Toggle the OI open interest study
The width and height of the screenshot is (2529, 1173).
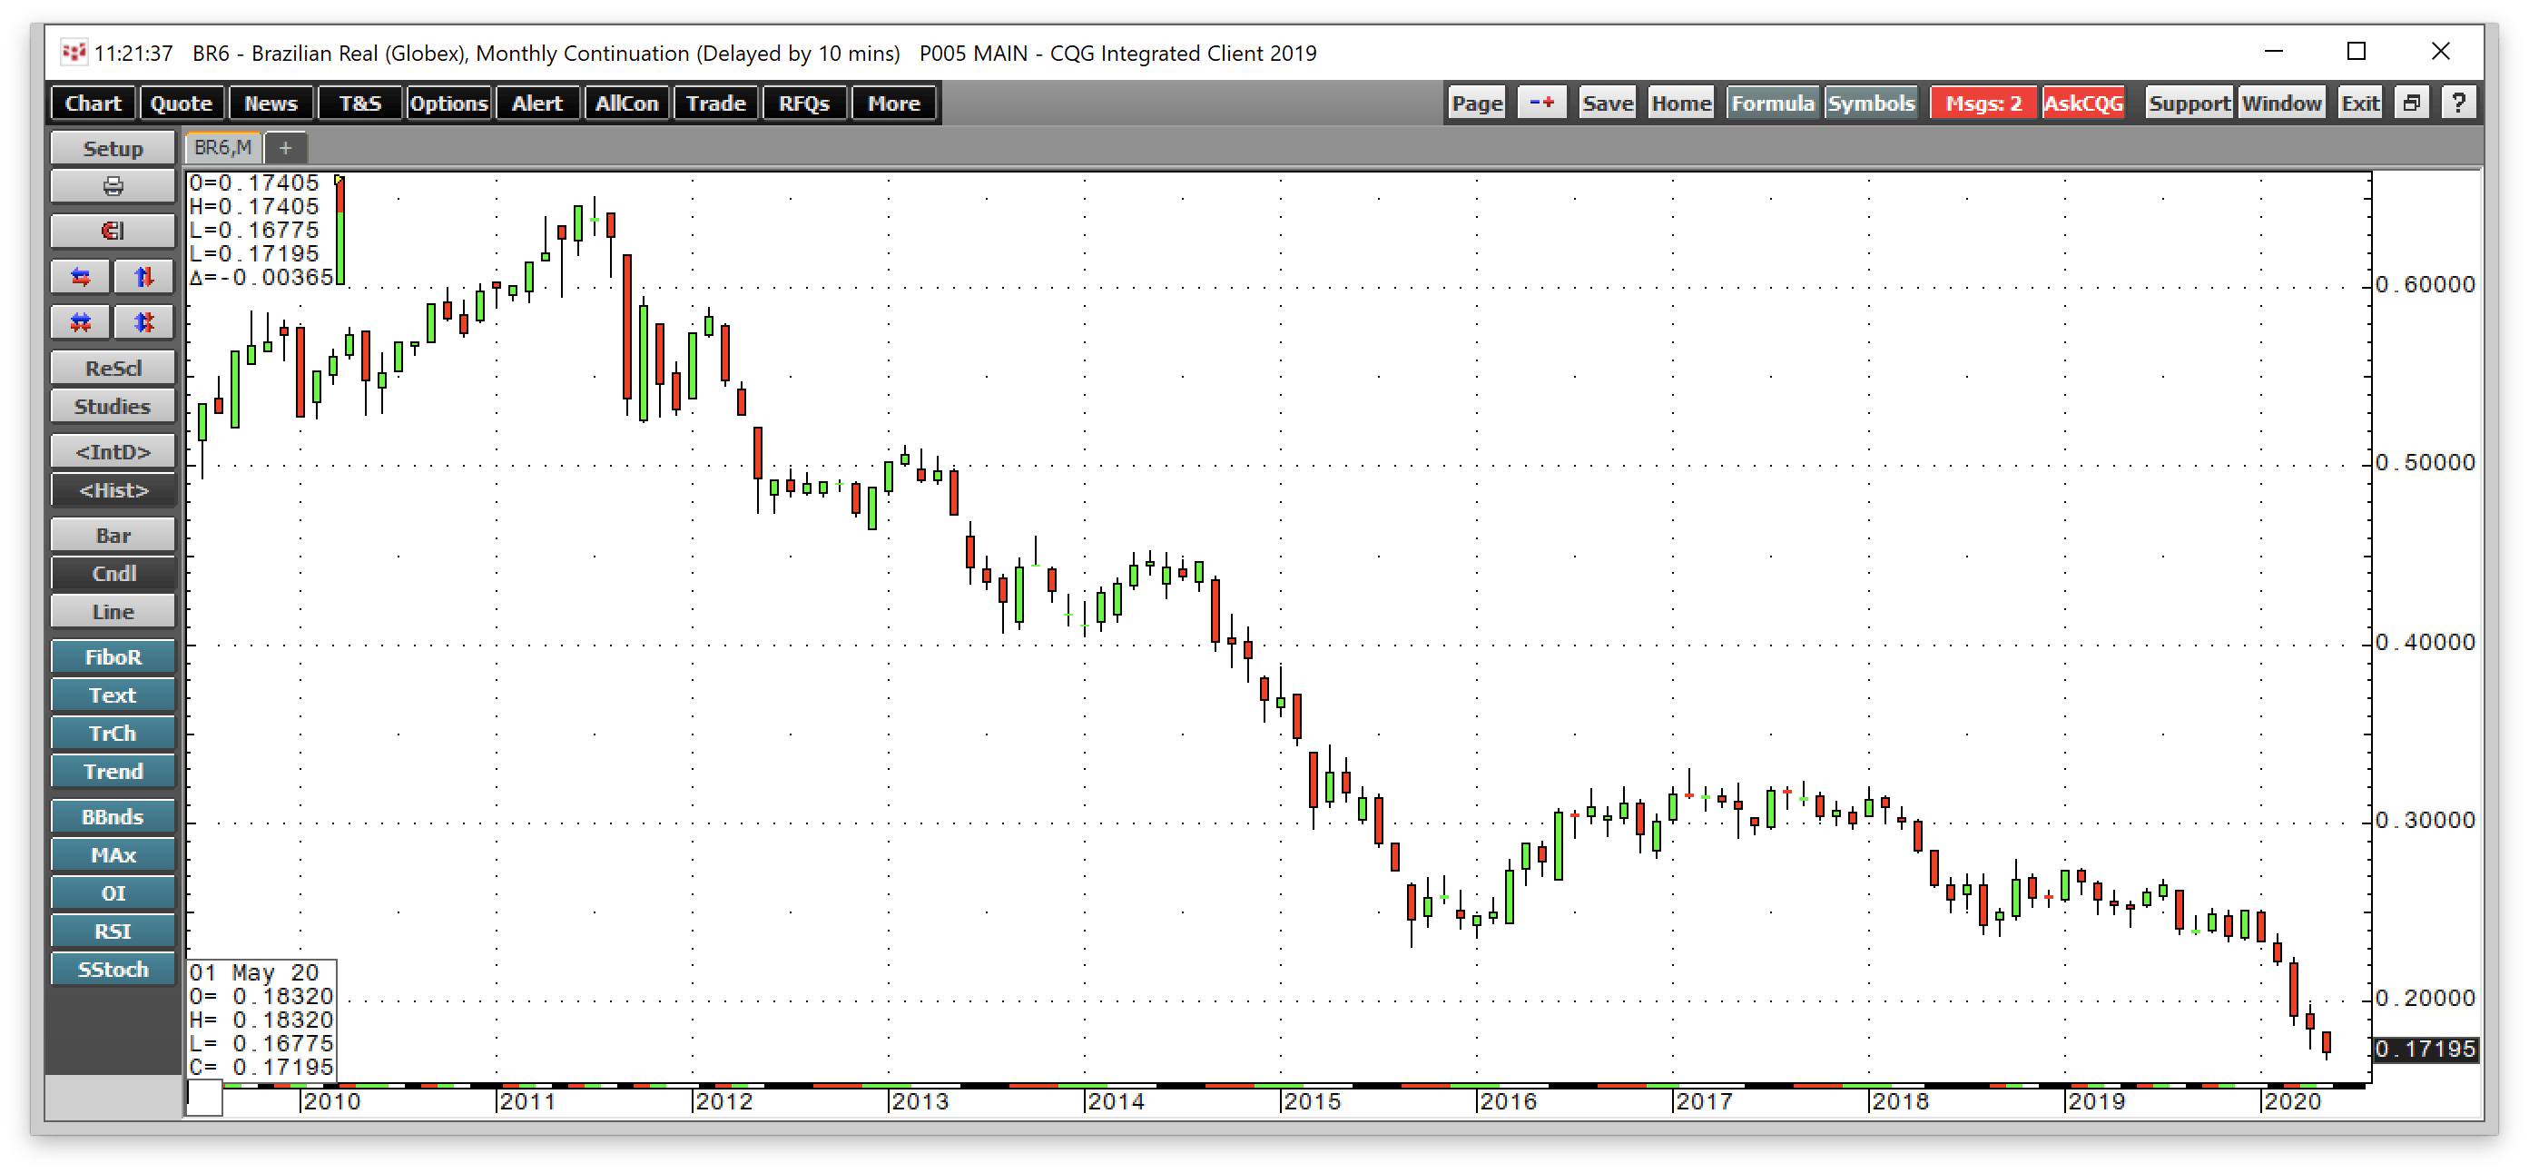click(113, 893)
